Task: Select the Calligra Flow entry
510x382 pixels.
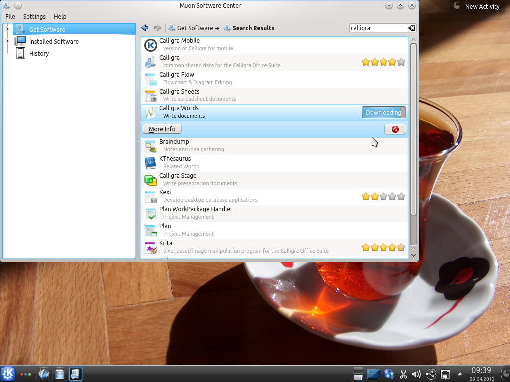Action: (274, 79)
